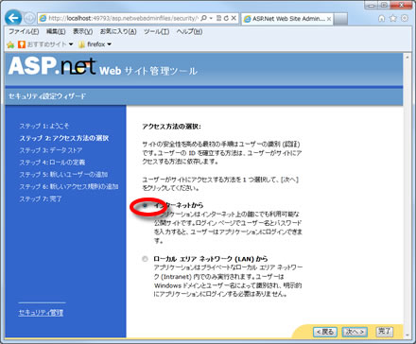Open the 編集(E) menu
This screenshot has height=344, width=416.
[56, 31]
